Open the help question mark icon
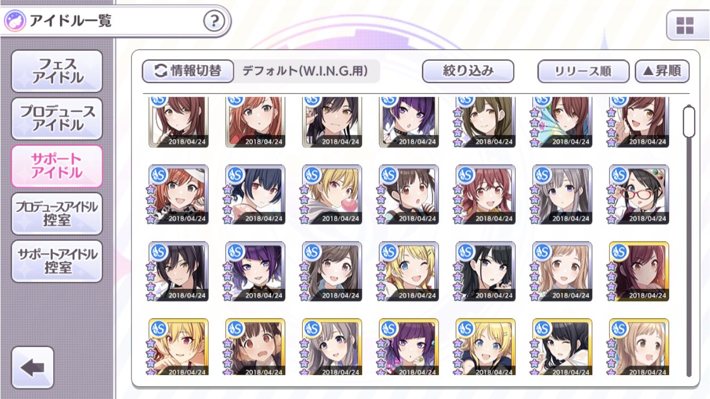The width and height of the screenshot is (710, 399). click(214, 21)
